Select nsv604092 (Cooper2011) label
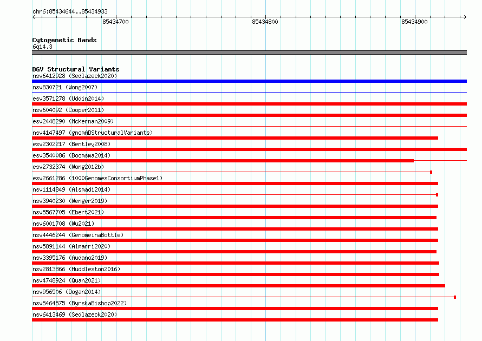The width and height of the screenshot is (482, 341). coord(68,110)
